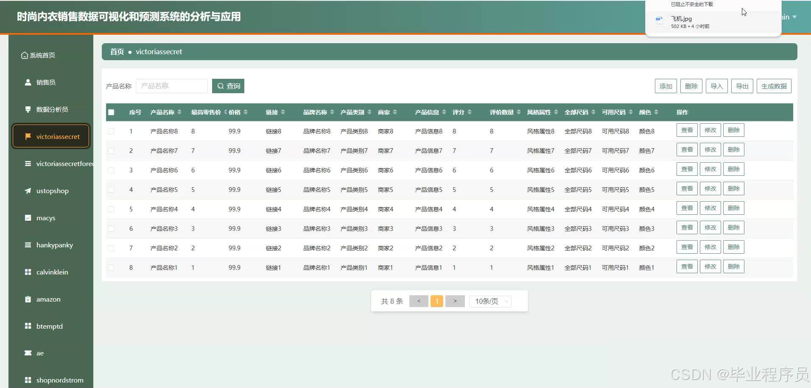Image resolution: width=811 pixels, height=388 pixels.
Task: Edit 产品名称1 using 修改
Action: [x=710, y=267]
